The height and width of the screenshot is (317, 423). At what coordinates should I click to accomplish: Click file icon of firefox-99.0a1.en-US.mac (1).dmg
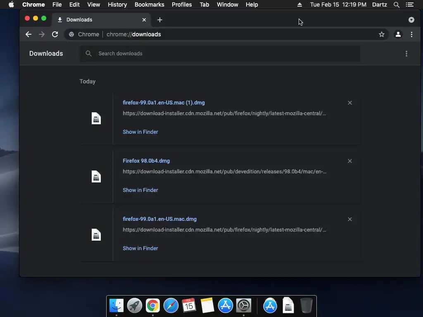[x=96, y=118]
